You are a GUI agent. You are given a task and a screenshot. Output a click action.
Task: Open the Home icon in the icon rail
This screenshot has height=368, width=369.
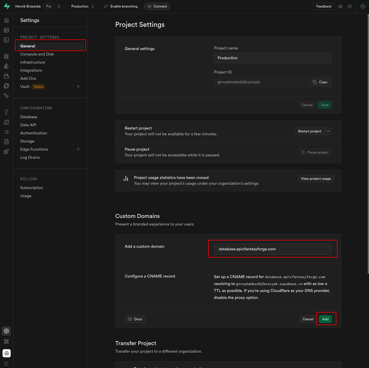(6, 20)
